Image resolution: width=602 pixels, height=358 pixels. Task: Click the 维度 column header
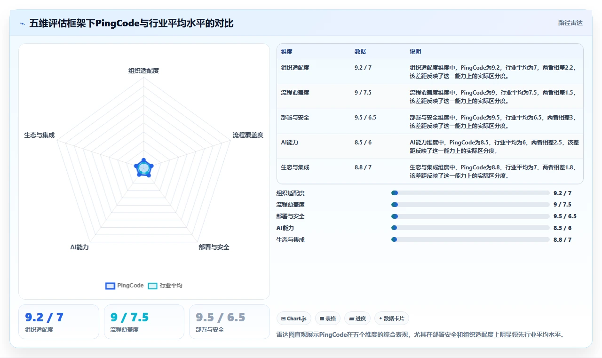click(x=286, y=52)
